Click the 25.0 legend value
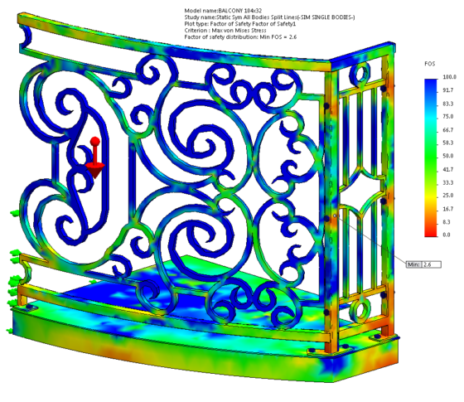464x402 pixels. tap(447, 196)
